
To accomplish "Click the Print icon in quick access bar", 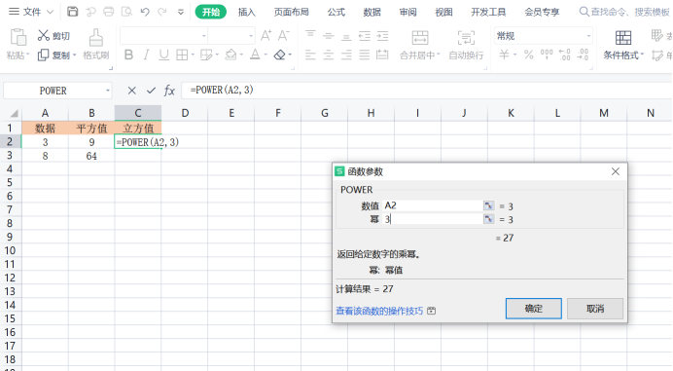I will coord(109,12).
